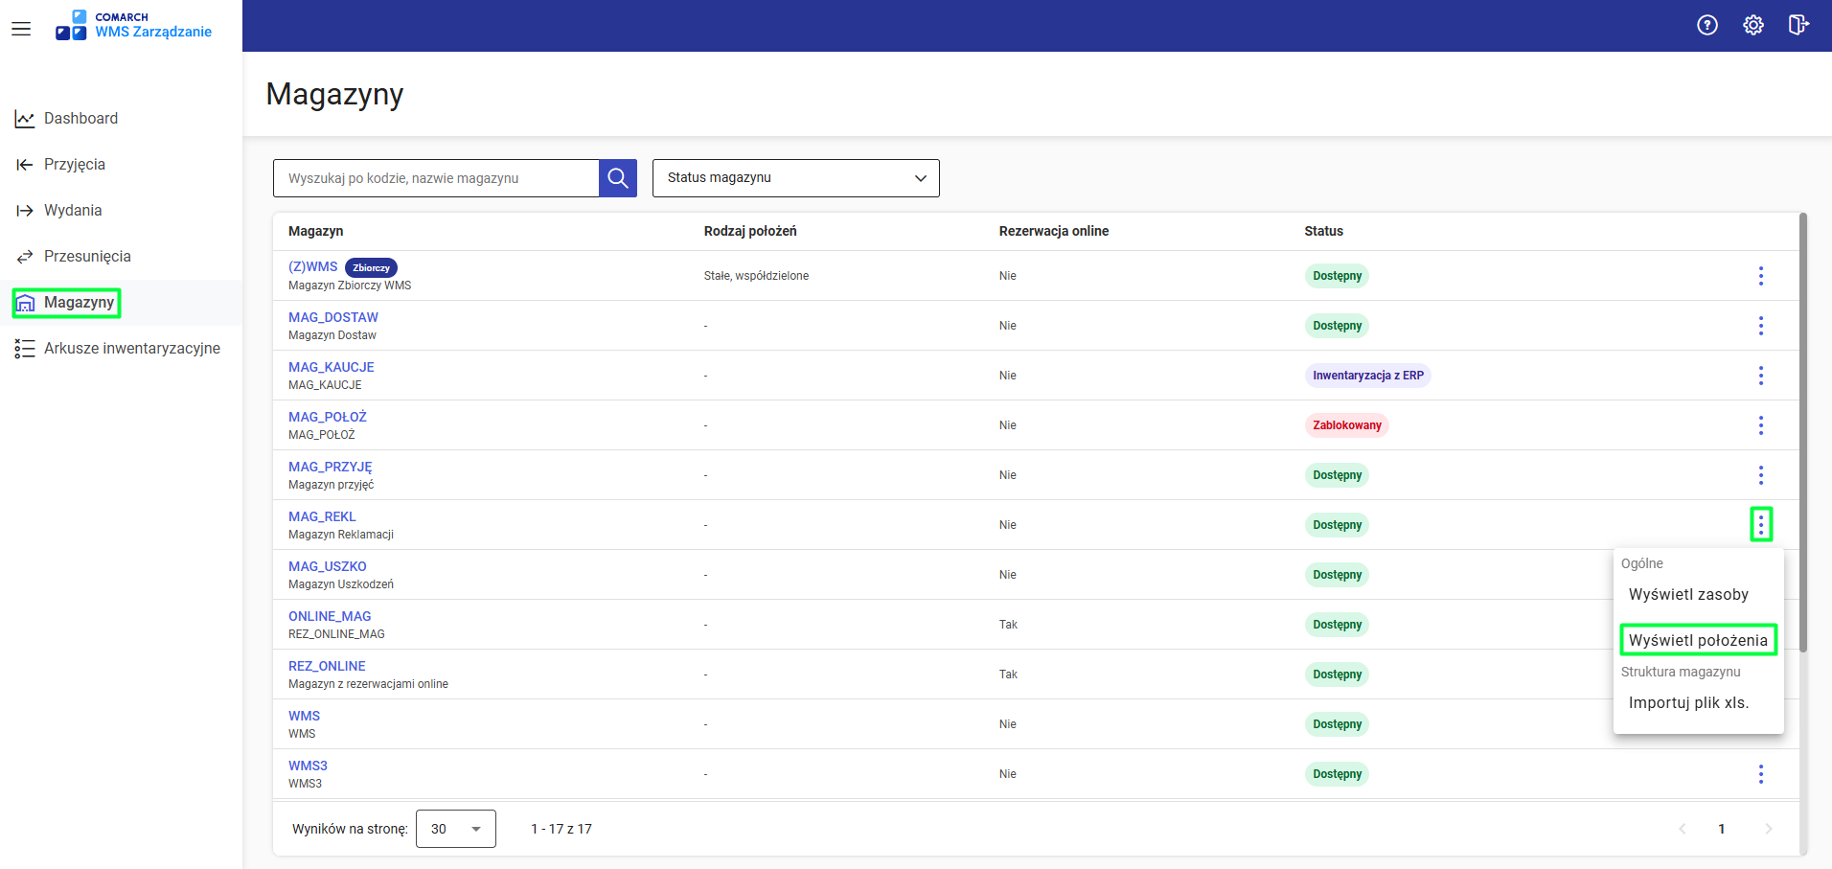Open three-dot menu for MAG_POŁOŻ row

click(1760, 425)
